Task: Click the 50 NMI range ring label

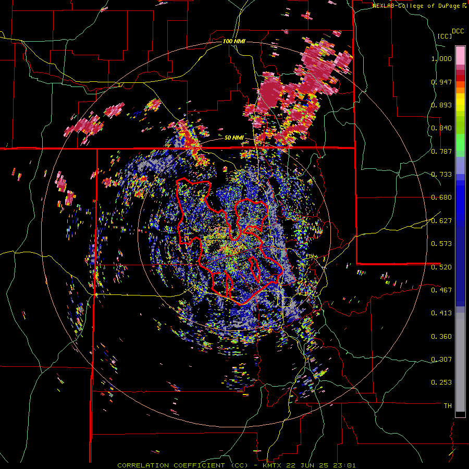Action: tap(234, 138)
